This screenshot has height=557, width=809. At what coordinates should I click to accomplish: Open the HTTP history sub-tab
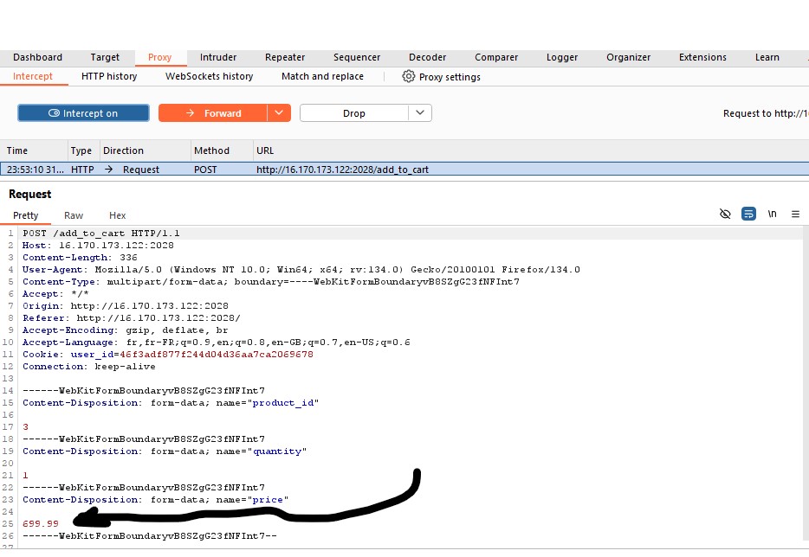pos(109,76)
